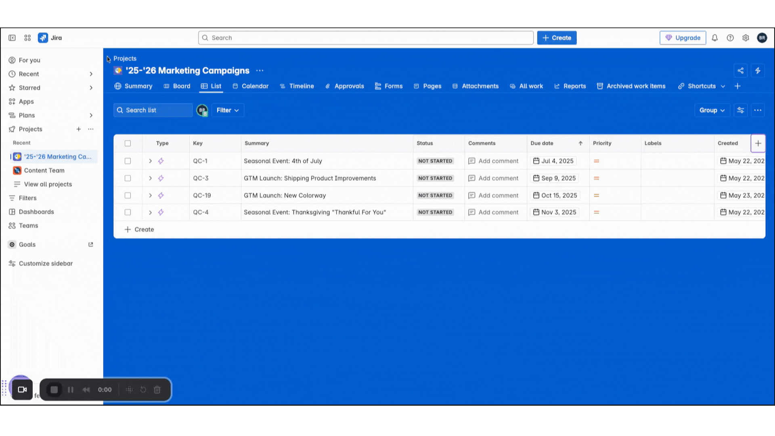Open the settings gear icon
775x436 pixels.
point(746,38)
